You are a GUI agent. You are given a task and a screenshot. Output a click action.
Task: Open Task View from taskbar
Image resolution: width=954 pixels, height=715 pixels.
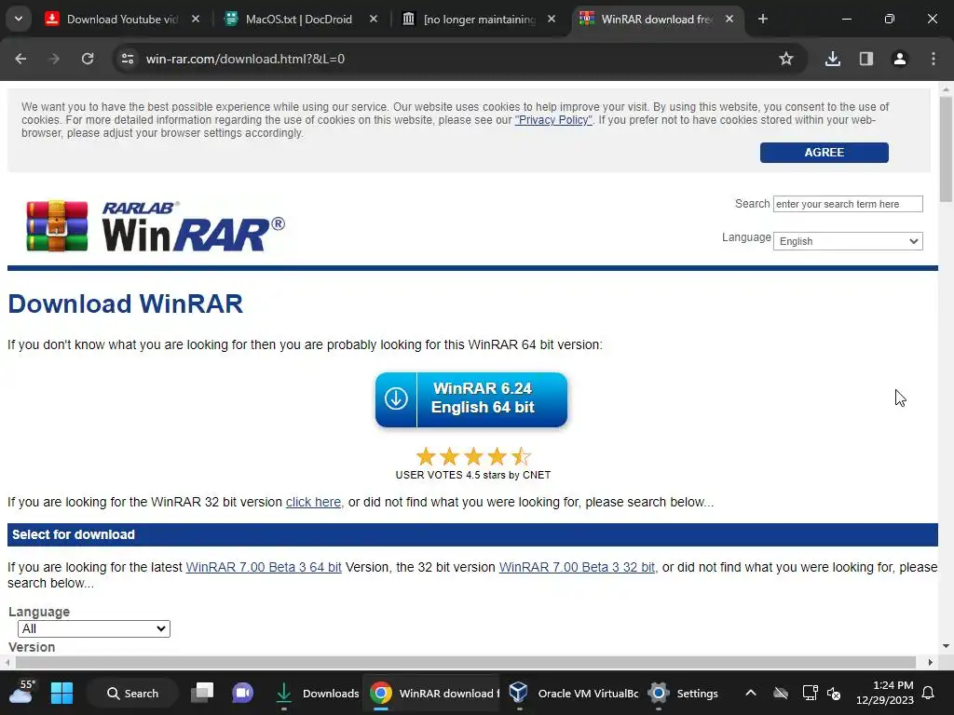click(202, 693)
